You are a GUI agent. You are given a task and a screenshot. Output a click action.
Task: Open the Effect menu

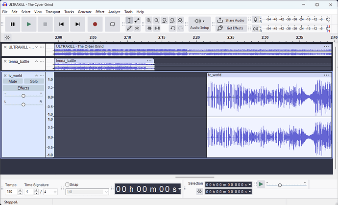[100, 12]
